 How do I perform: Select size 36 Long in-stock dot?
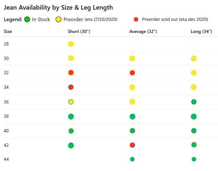pyautogui.click(x=194, y=102)
